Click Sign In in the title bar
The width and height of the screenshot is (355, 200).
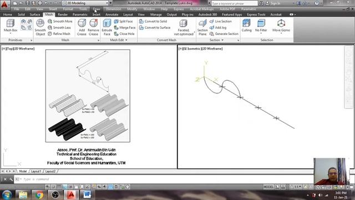(276, 3)
